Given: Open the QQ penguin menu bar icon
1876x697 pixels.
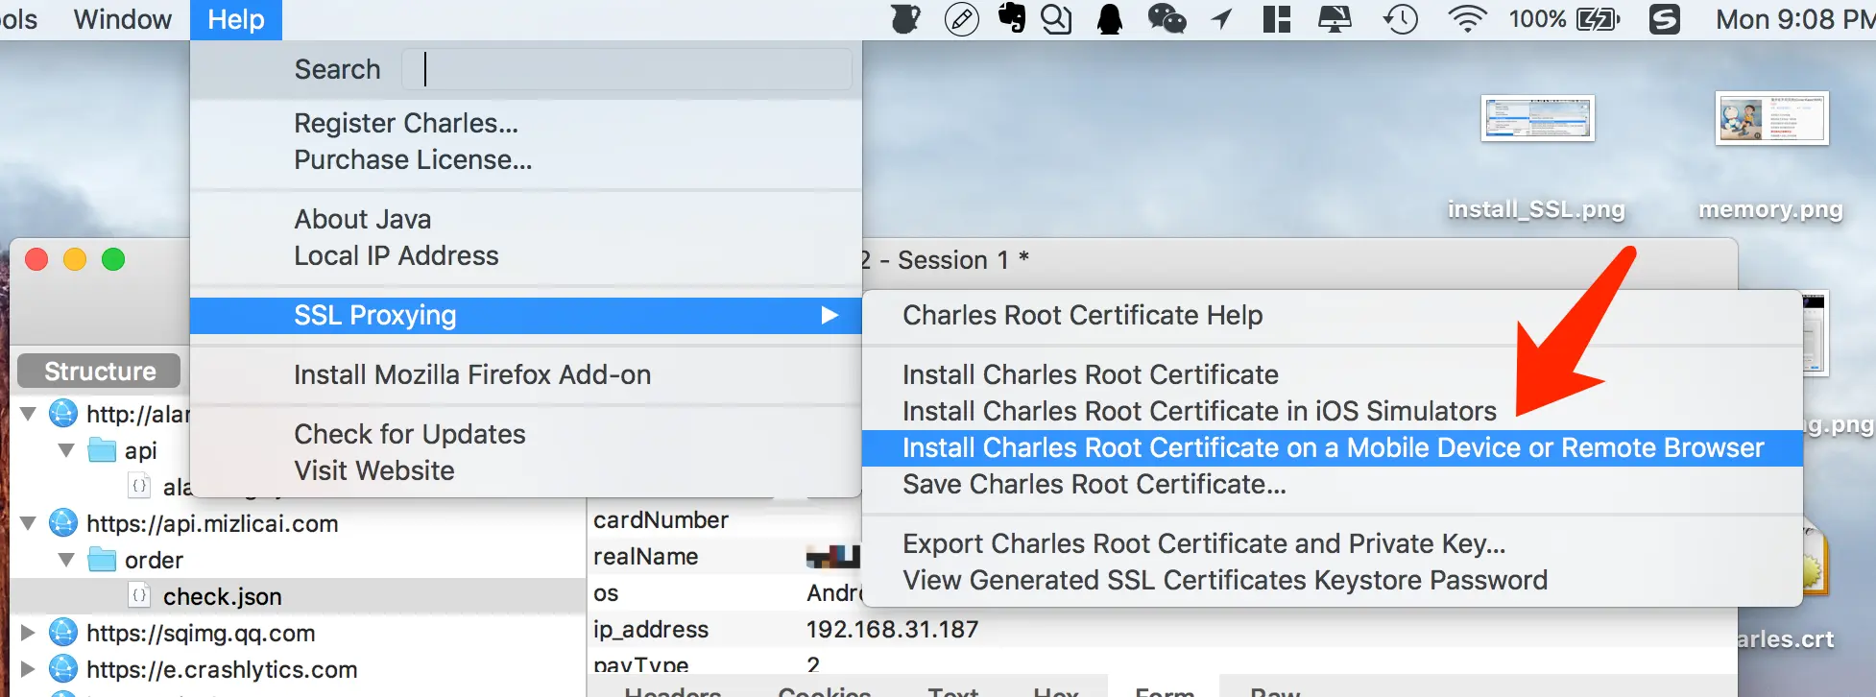Looking at the screenshot, I should click(x=1110, y=19).
